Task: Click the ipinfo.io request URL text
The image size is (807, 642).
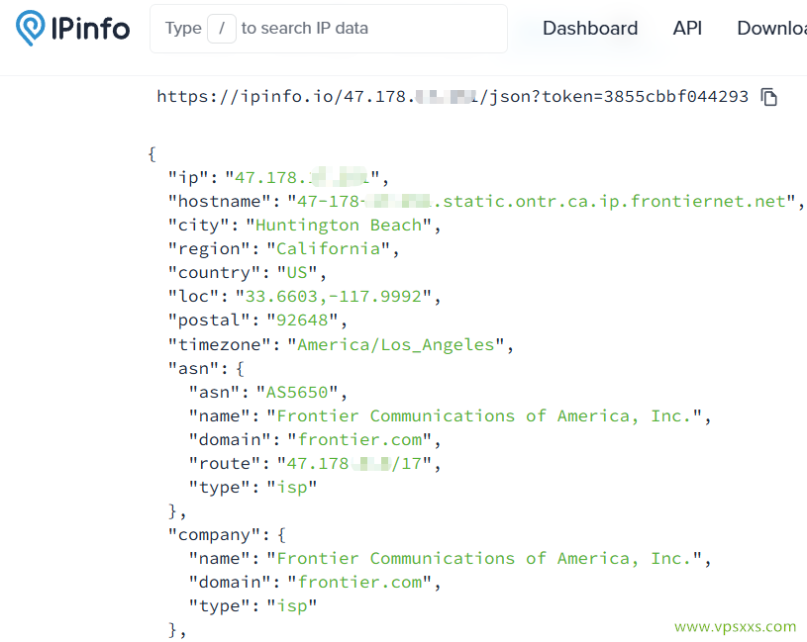Action: (x=453, y=97)
